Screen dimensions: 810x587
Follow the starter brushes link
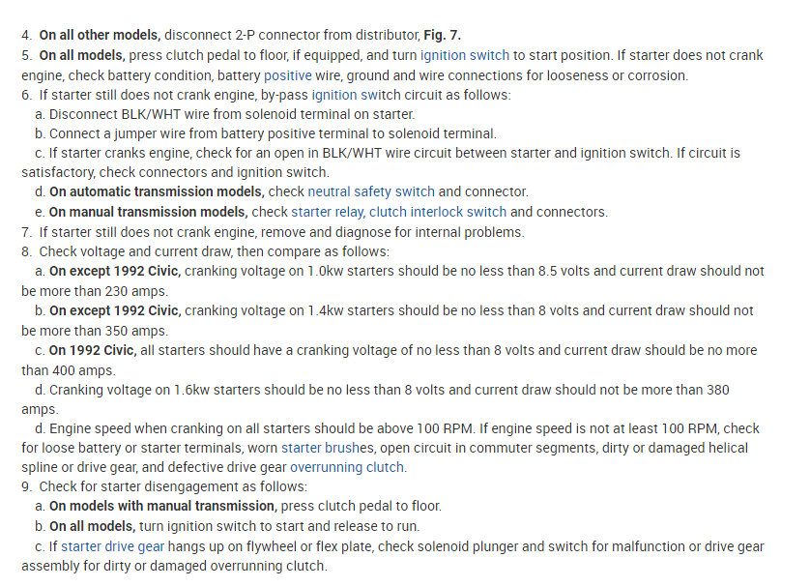click(x=328, y=447)
